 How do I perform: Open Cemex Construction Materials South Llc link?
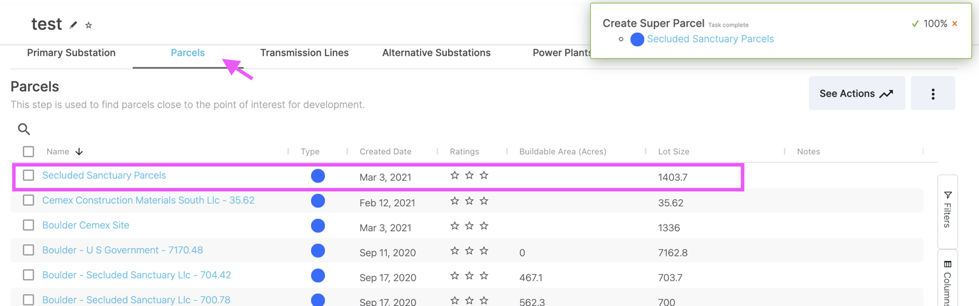coord(148,200)
